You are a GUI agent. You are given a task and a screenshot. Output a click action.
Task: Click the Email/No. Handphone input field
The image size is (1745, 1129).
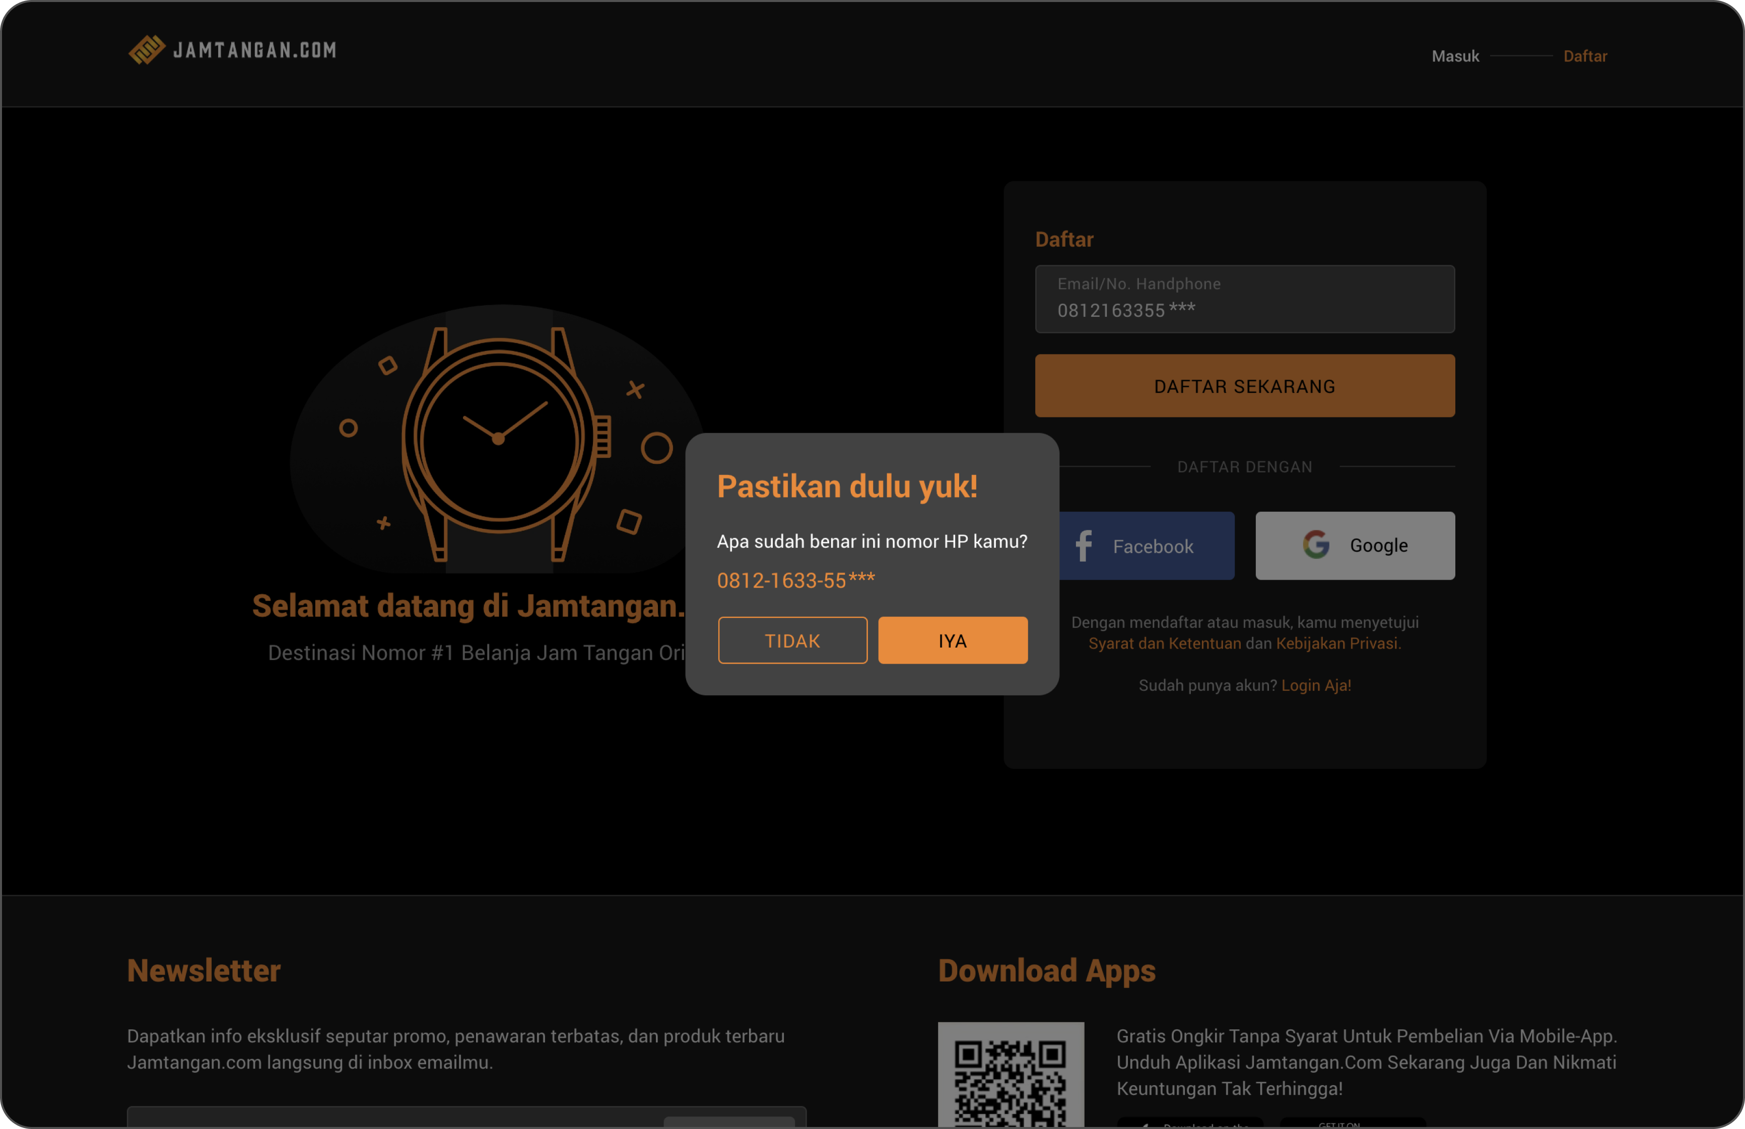tap(1245, 299)
